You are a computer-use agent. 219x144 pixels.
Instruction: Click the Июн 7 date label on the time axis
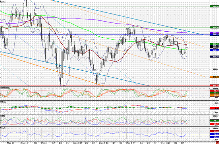[x=76, y=142]
